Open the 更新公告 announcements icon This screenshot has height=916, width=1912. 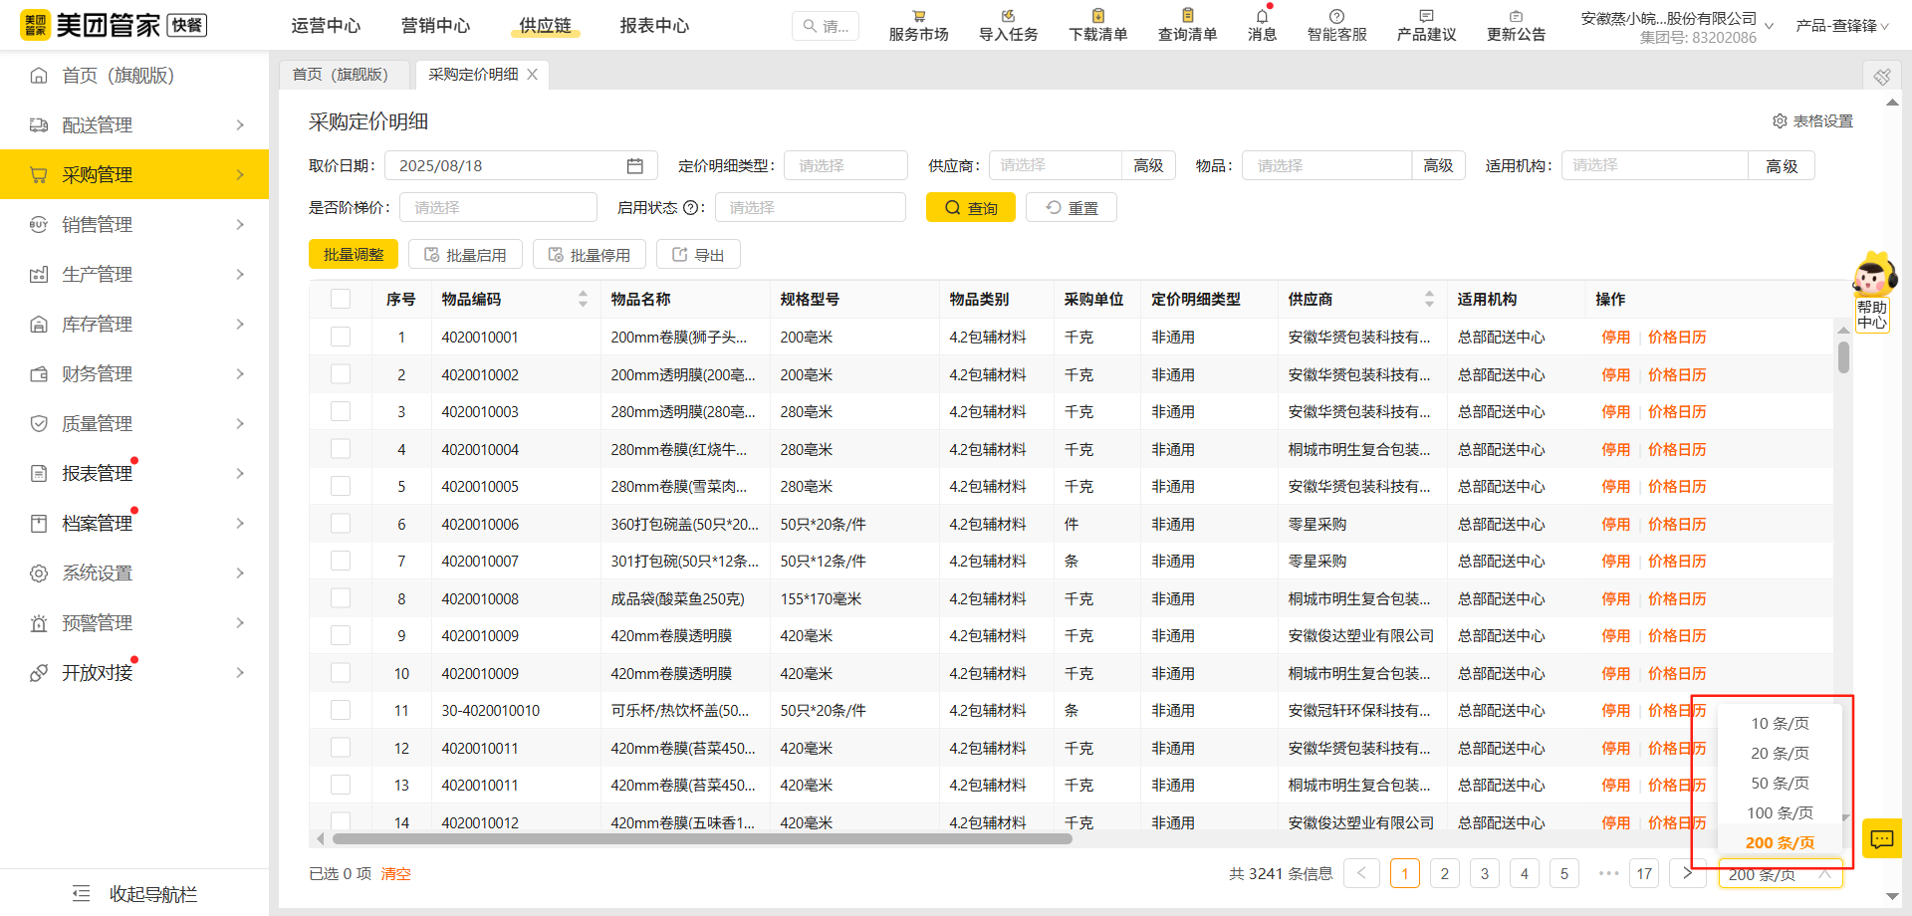click(1516, 24)
